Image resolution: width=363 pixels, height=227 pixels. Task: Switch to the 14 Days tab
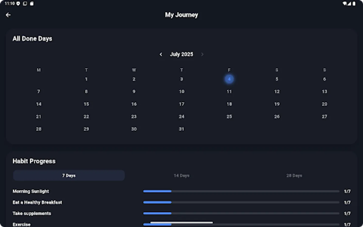(181, 175)
